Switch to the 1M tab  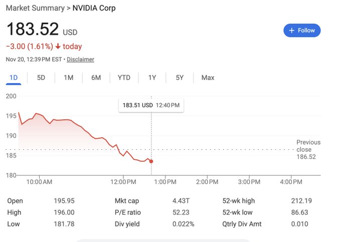[69, 78]
